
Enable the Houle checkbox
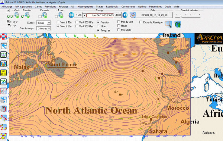pos(119,26)
